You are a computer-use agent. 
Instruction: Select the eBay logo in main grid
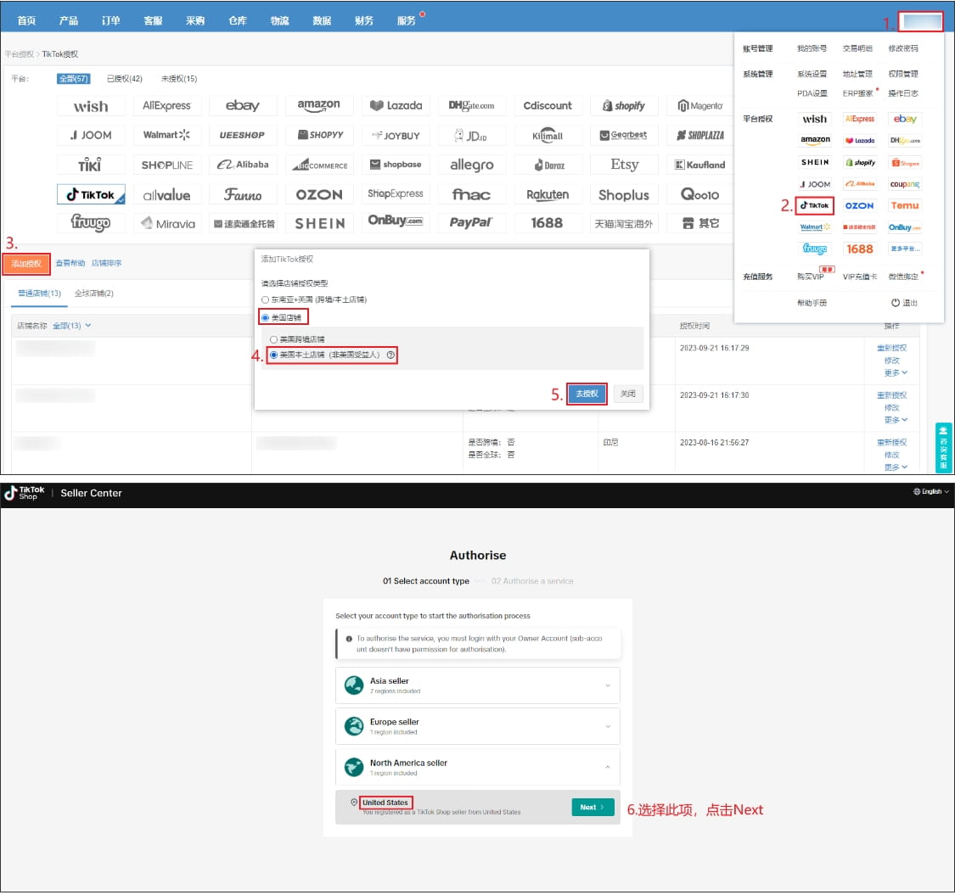pyautogui.click(x=242, y=105)
